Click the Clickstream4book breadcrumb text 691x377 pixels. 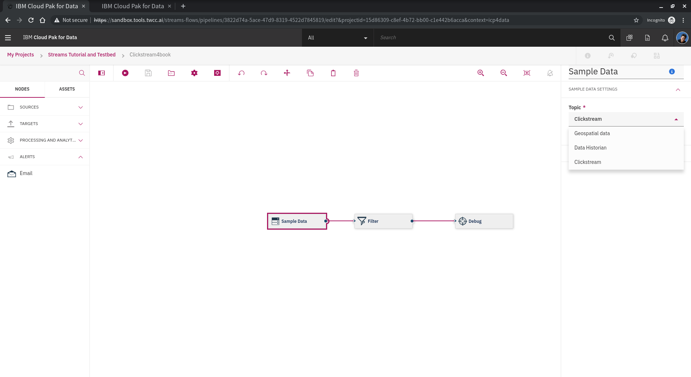[150, 55]
